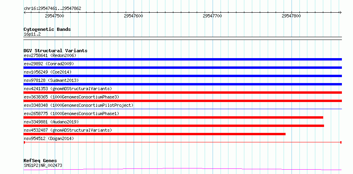Image resolution: width=353 pixels, height=174 pixels.
Task: Click ruler position 29547800
Action: click(x=291, y=16)
